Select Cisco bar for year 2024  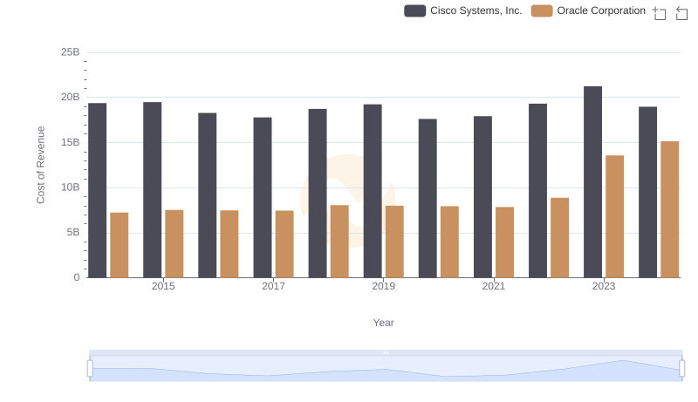click(647, 192)
